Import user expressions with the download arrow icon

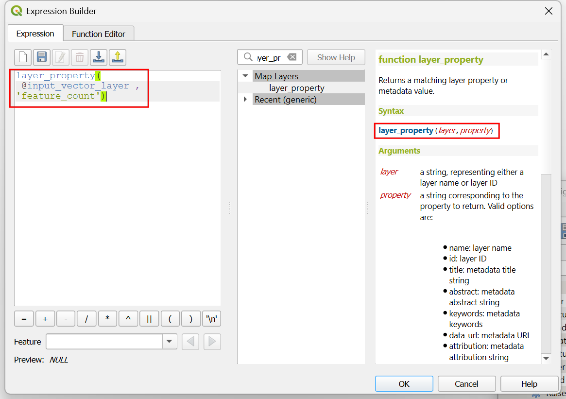(99, 57)
